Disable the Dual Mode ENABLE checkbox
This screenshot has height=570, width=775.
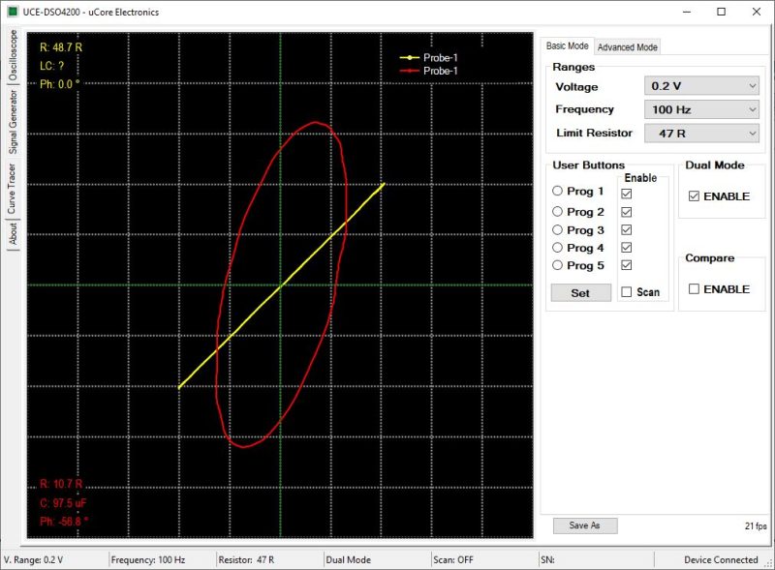point(692,195)
